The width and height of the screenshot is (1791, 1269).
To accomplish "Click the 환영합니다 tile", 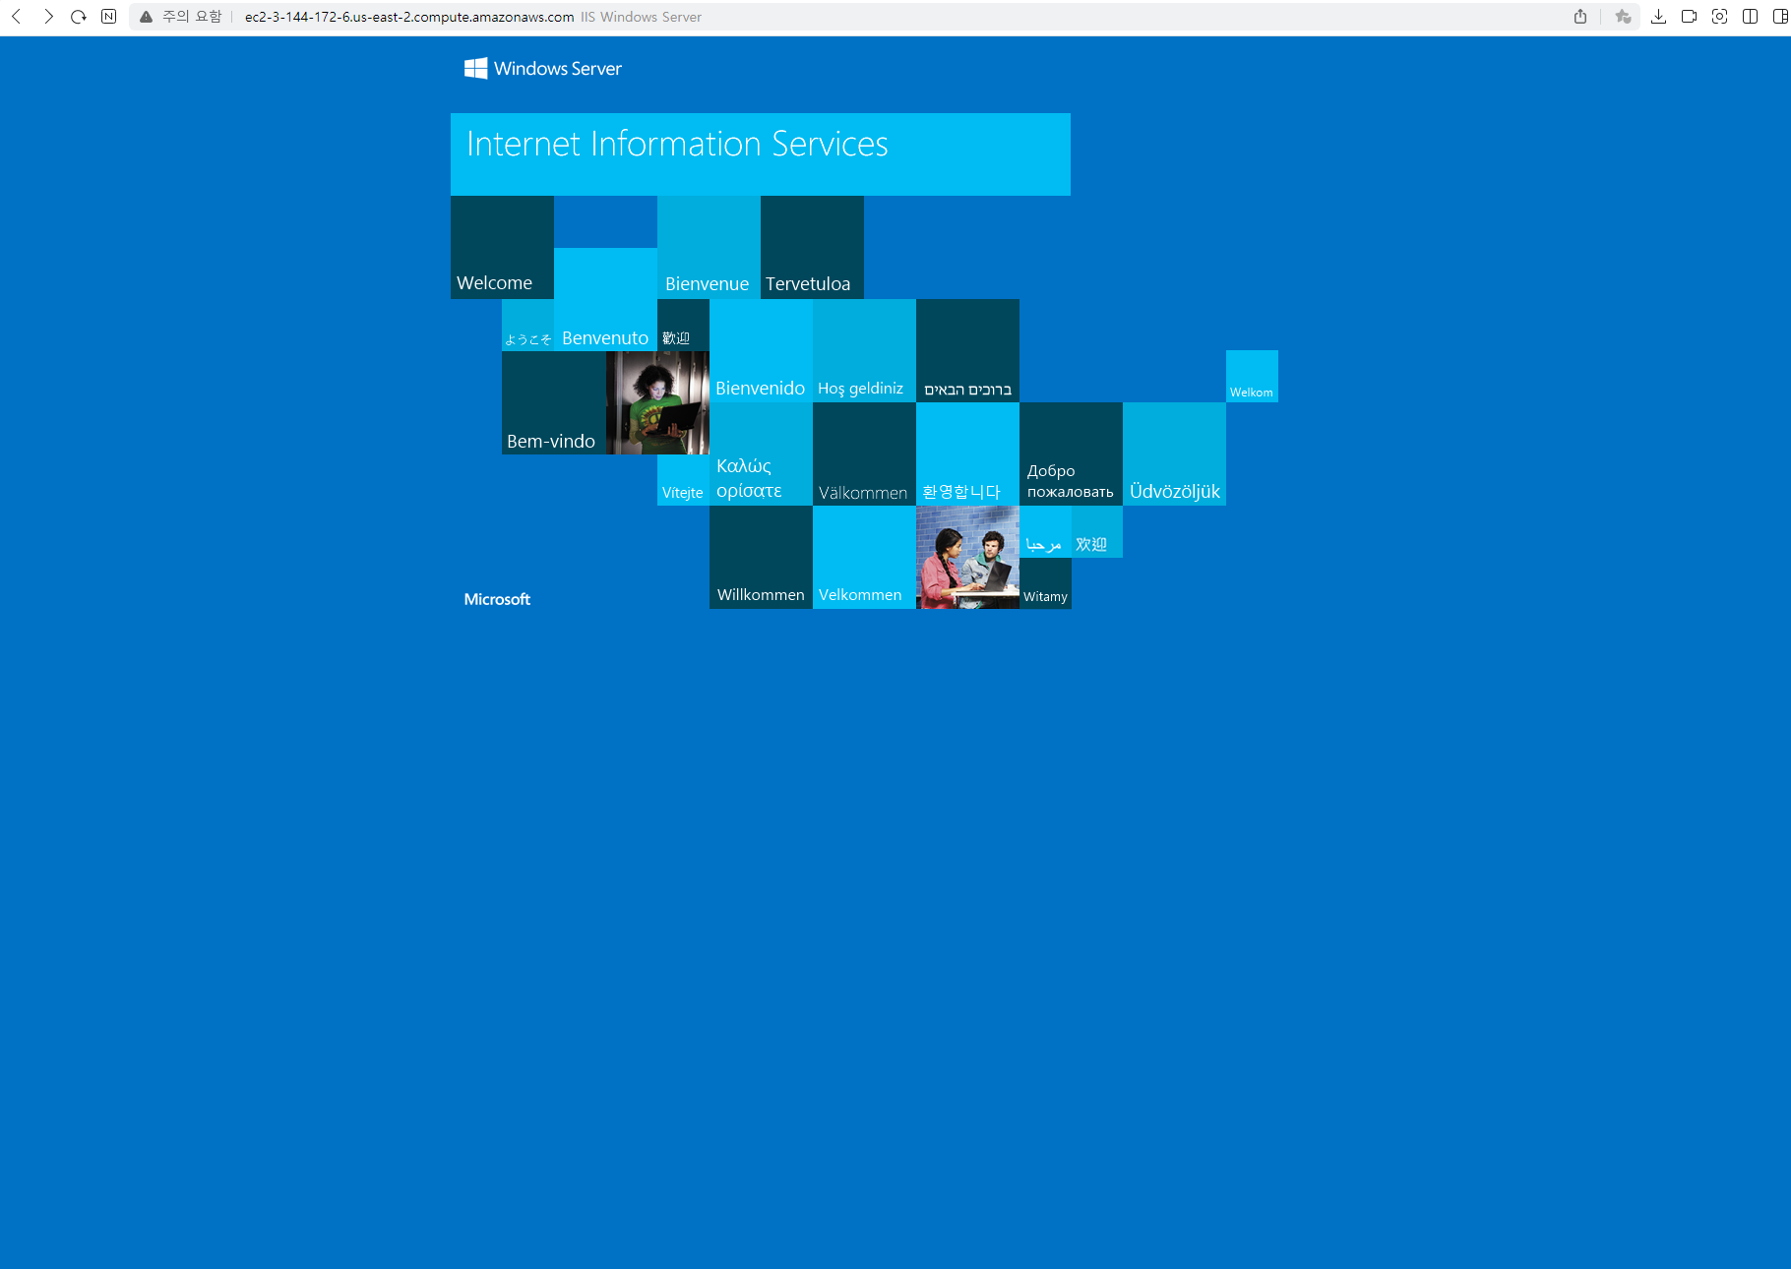I will click(x=967, y=453).
